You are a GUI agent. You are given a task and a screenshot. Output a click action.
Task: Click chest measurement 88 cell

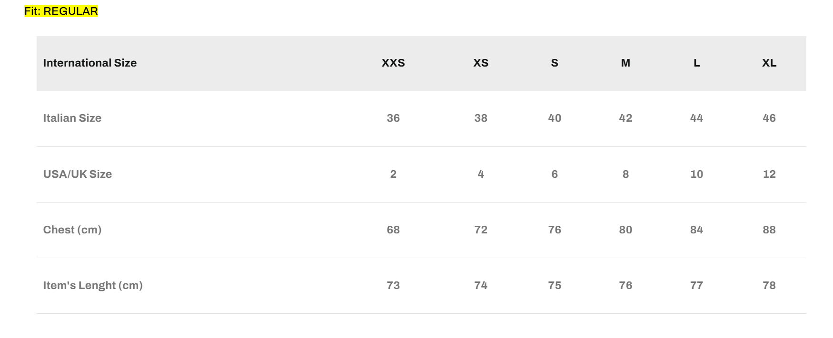pos(769,230)
